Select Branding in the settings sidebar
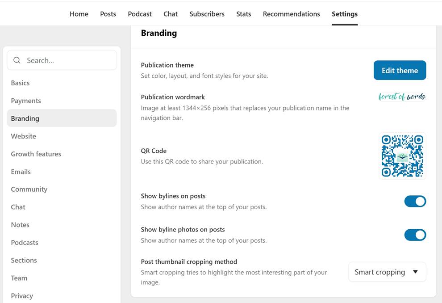This screenshot has height=303, width=442. tap(24, 118)
